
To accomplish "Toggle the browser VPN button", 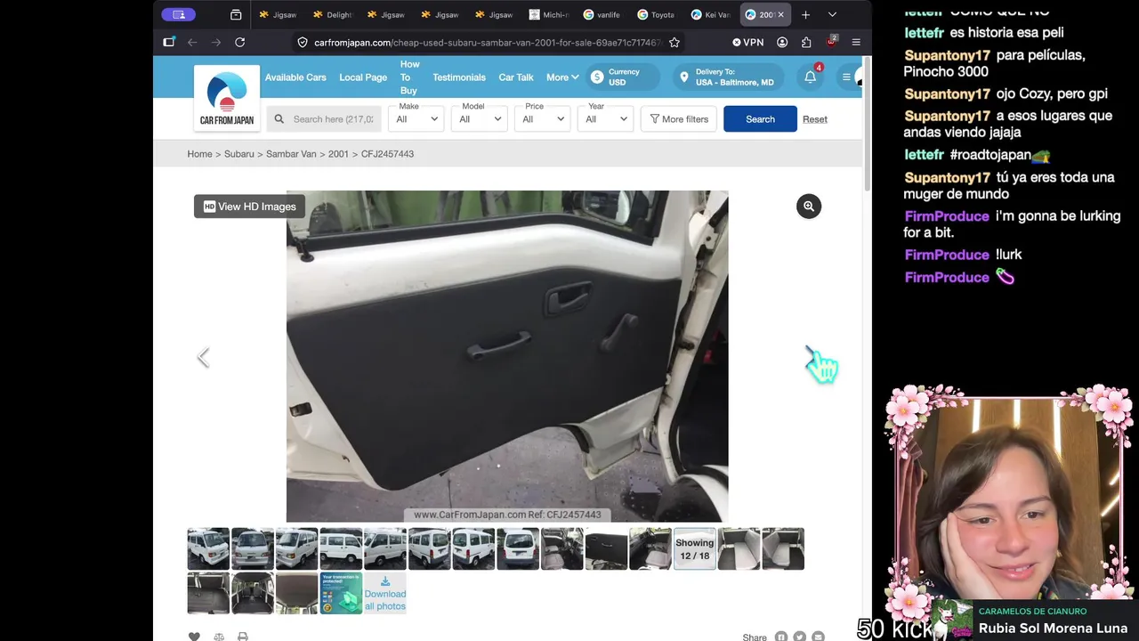I will 747,42.
